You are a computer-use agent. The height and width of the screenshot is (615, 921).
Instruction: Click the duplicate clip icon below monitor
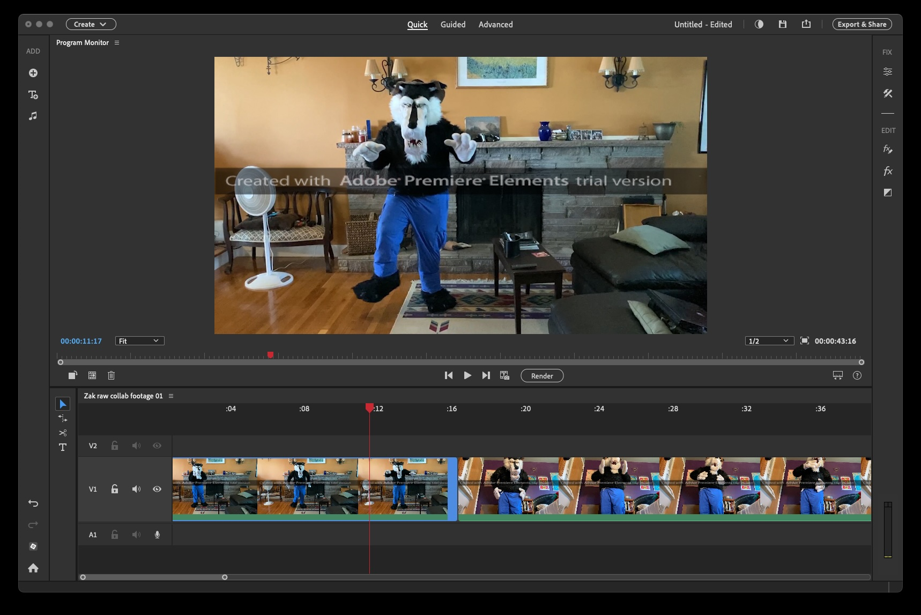pos(73,375)
